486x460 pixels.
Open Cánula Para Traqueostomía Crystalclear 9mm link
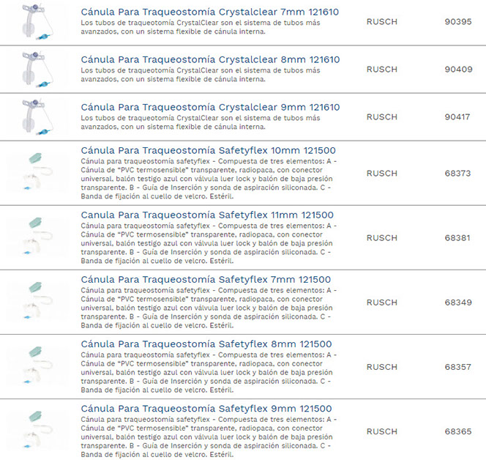point(210,108)
